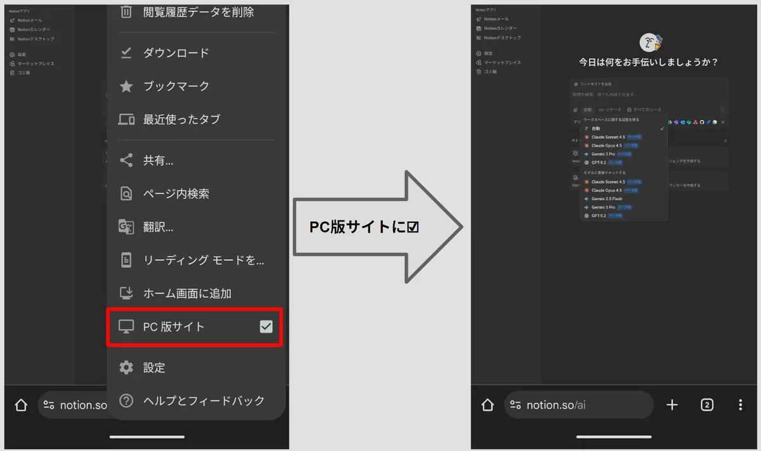
Task: Choose Gemini 3 Pro under モデルと直接チャットする
Action: [x=623, y=207]
